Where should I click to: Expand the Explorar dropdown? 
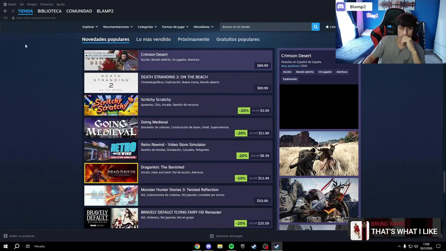tap(90, 27)
